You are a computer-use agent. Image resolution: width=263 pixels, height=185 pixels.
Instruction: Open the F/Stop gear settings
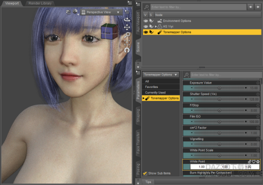(258, 105)
